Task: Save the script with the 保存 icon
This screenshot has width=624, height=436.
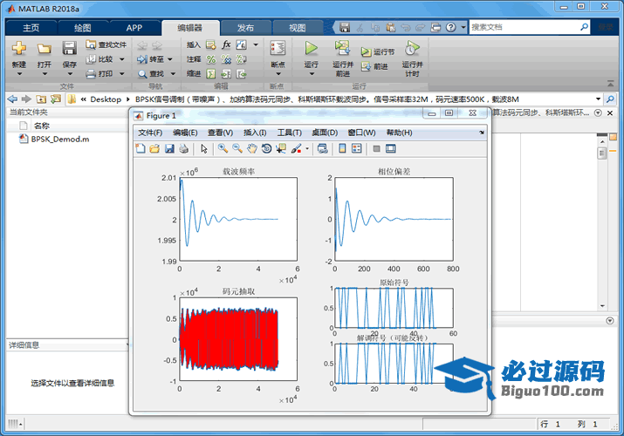Action: tap(69, 49)
